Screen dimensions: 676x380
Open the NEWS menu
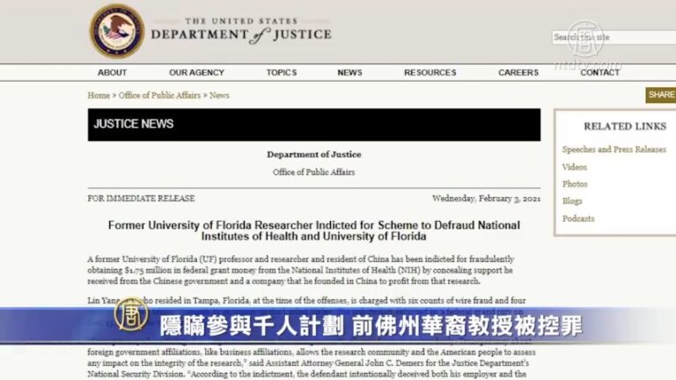(349, 72)
